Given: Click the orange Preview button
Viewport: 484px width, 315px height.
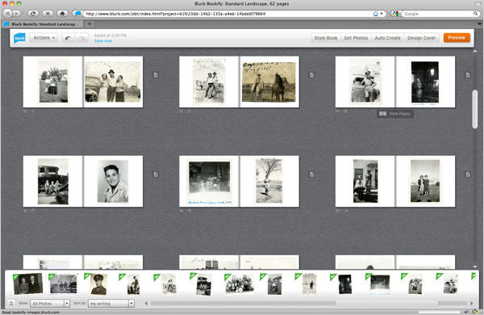Looking at the screenshot, I should tap(457, 38).
